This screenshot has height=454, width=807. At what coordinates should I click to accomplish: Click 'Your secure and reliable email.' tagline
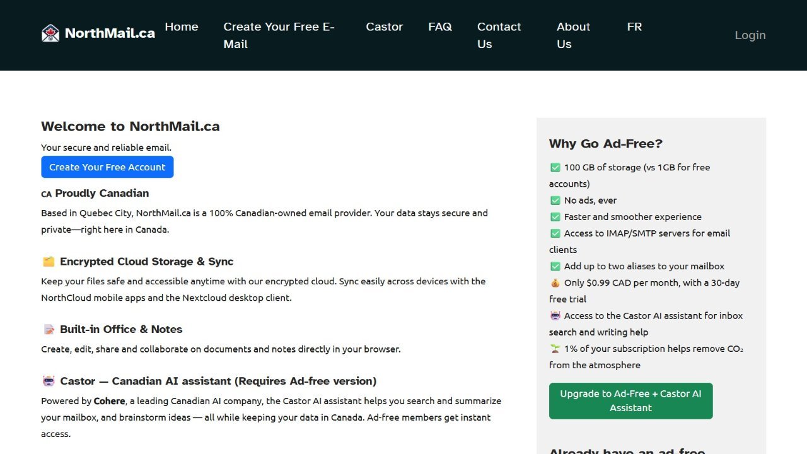[106, 148]
